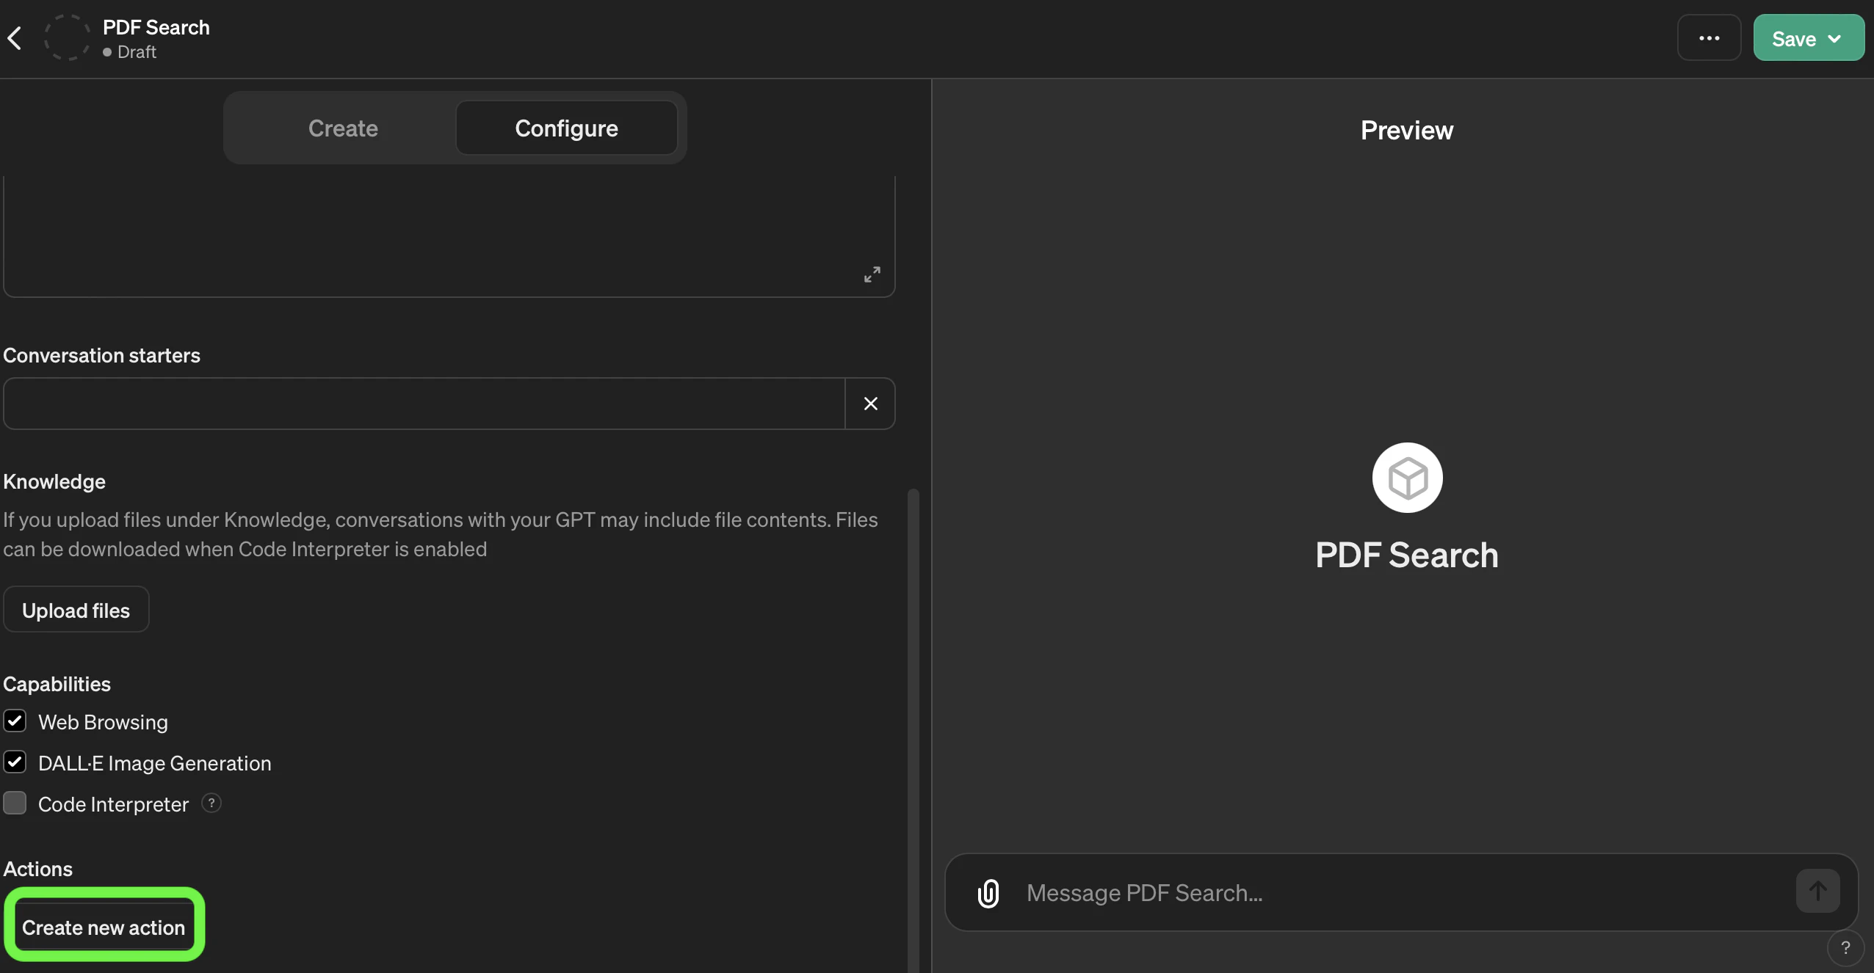Click the cube GPT logo in Preview
The height and width of the screenshot is (973, 1874).
pyautogui.click(x=1407, y=478)
